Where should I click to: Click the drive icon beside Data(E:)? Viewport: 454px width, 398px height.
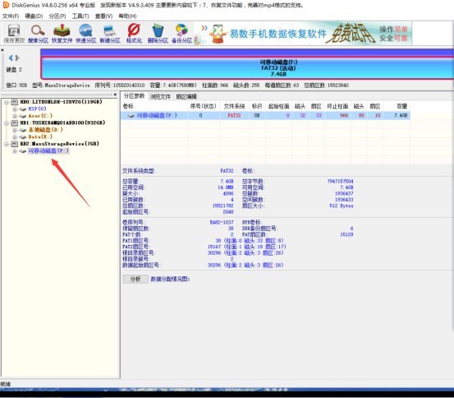(23, 137)
